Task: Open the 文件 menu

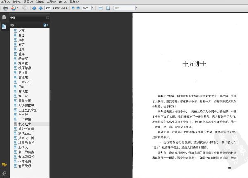Action: tap(5, 2)
